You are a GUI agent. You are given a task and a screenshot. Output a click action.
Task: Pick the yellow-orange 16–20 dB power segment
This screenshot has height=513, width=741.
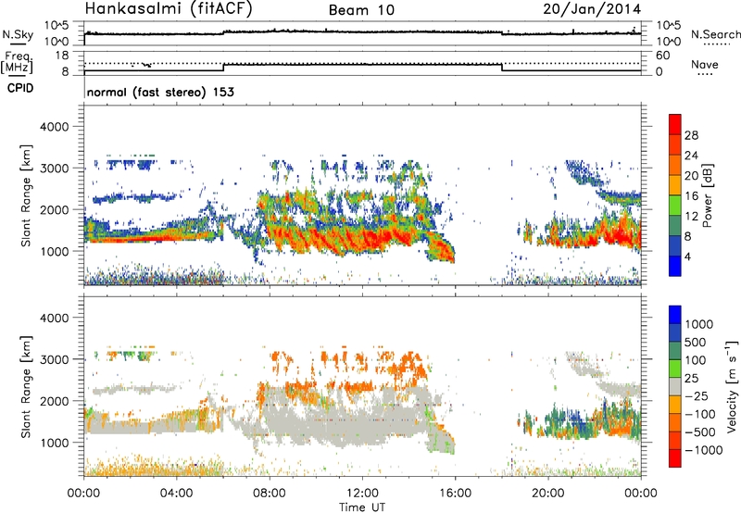[675, 185]
